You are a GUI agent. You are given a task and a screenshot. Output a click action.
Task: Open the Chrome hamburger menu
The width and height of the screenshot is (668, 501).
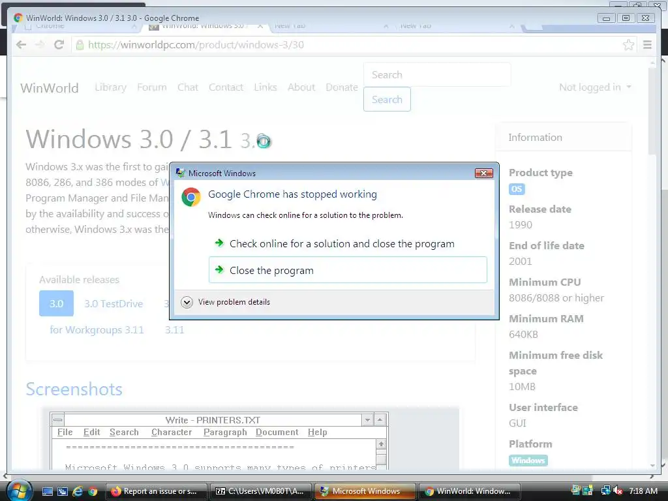coord(647,45)
